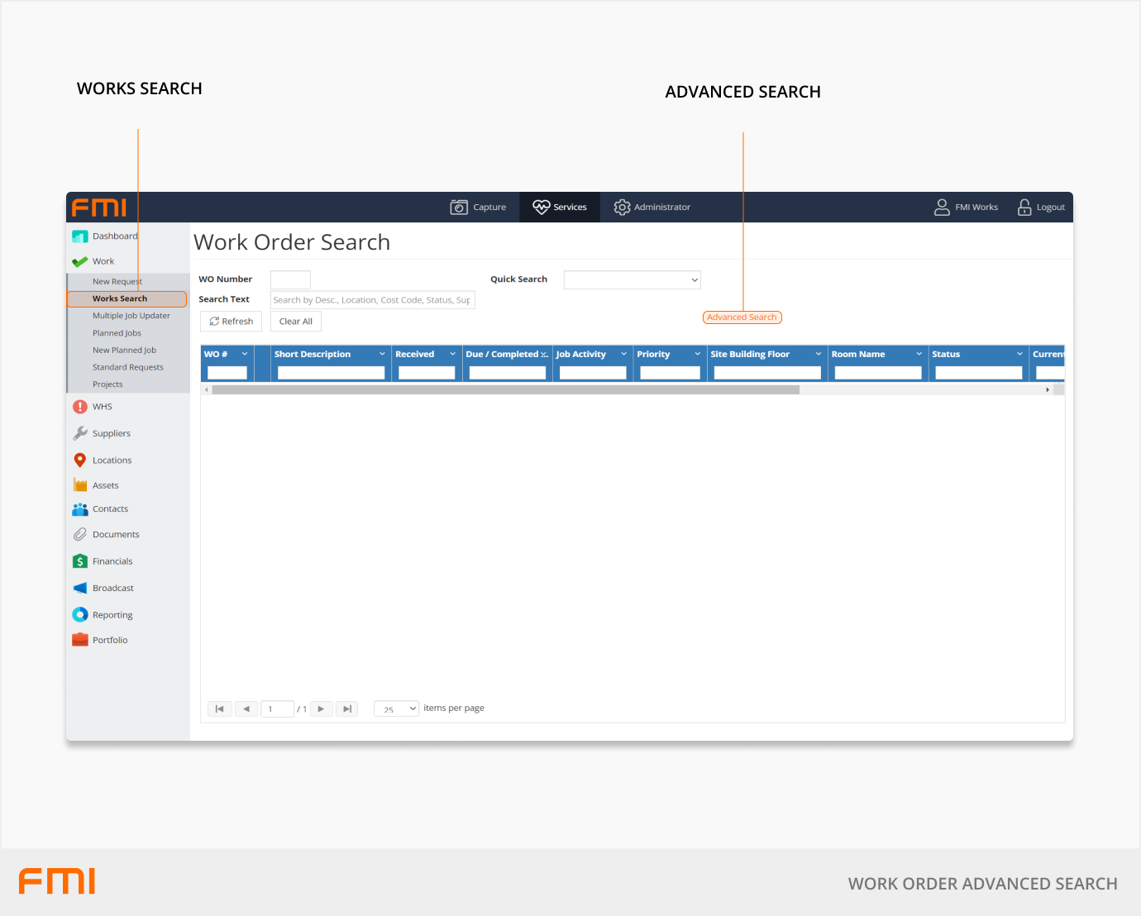Screen dimensions: 1141x916
Task: Open Suppliers wrench icon
Action: [80, 433]
